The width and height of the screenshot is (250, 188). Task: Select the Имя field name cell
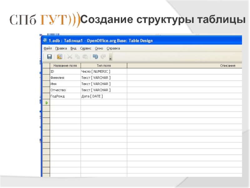coord(65,84)
